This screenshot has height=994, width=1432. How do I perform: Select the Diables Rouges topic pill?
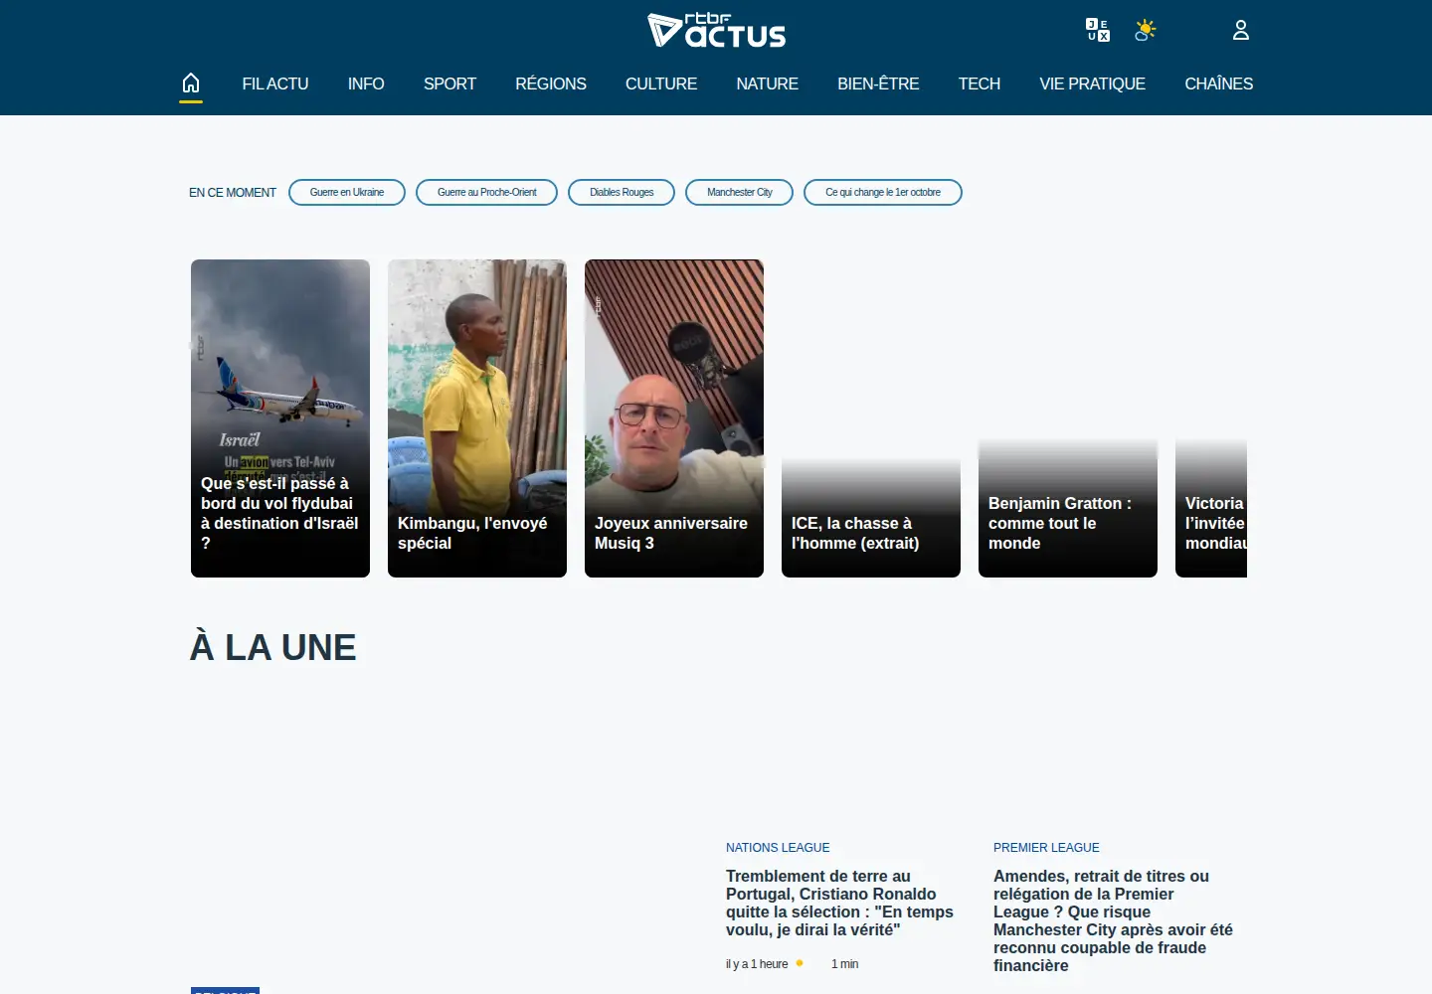(622, 193)
